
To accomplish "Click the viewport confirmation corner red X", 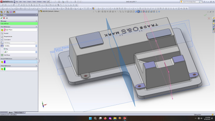I will point(209,18).
